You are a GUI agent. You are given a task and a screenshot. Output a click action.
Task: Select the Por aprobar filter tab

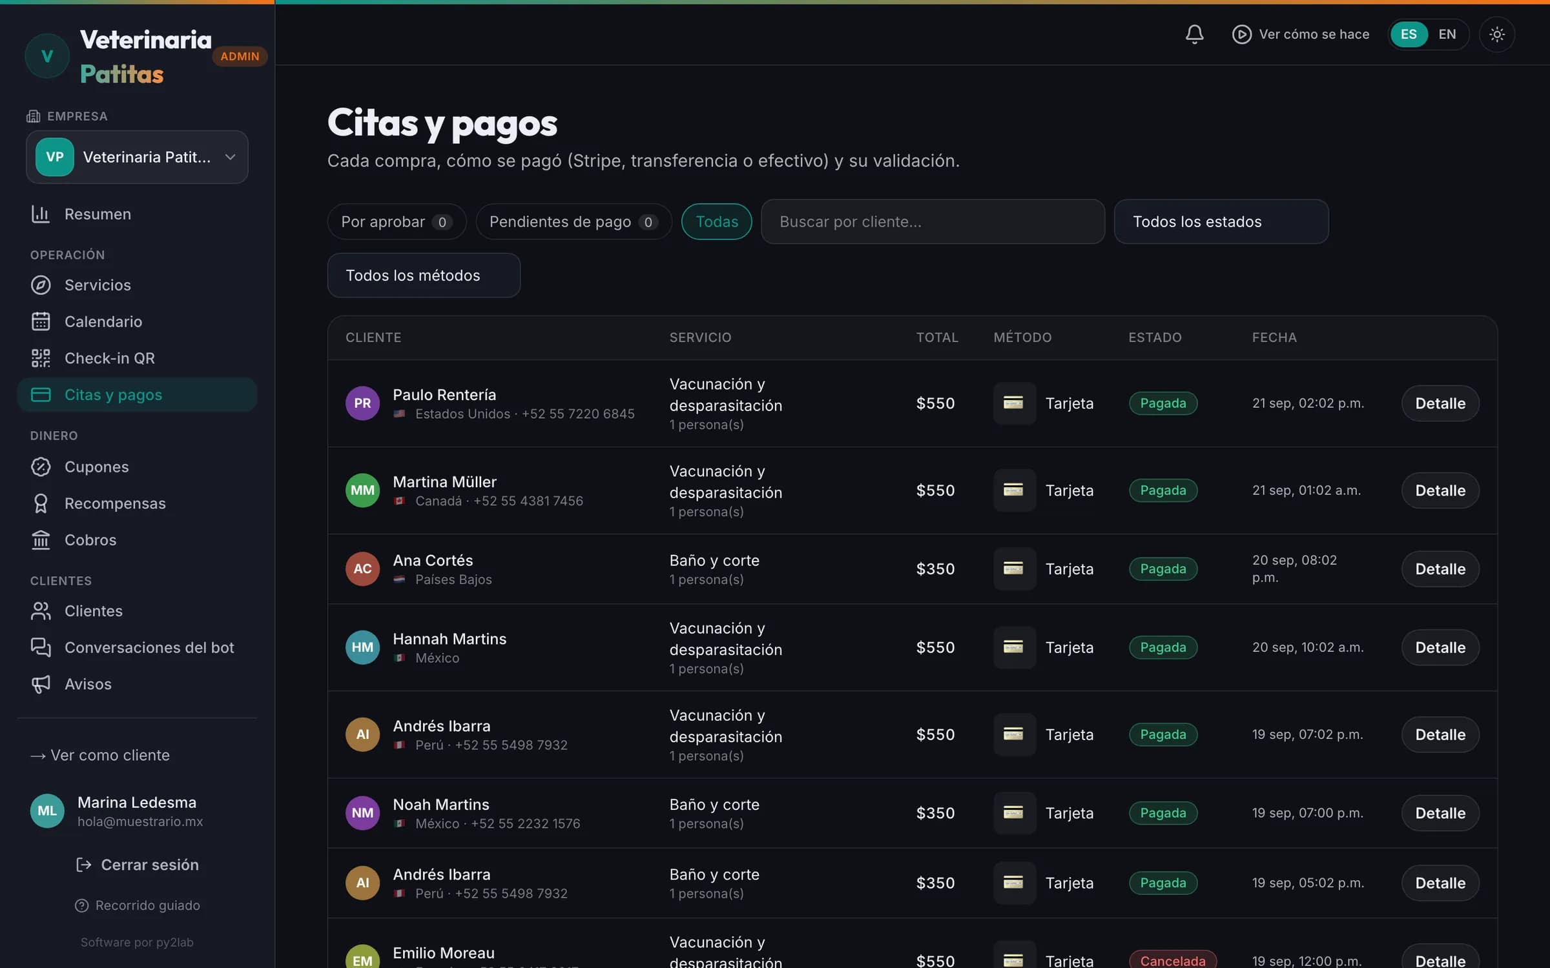click(397, 221)
